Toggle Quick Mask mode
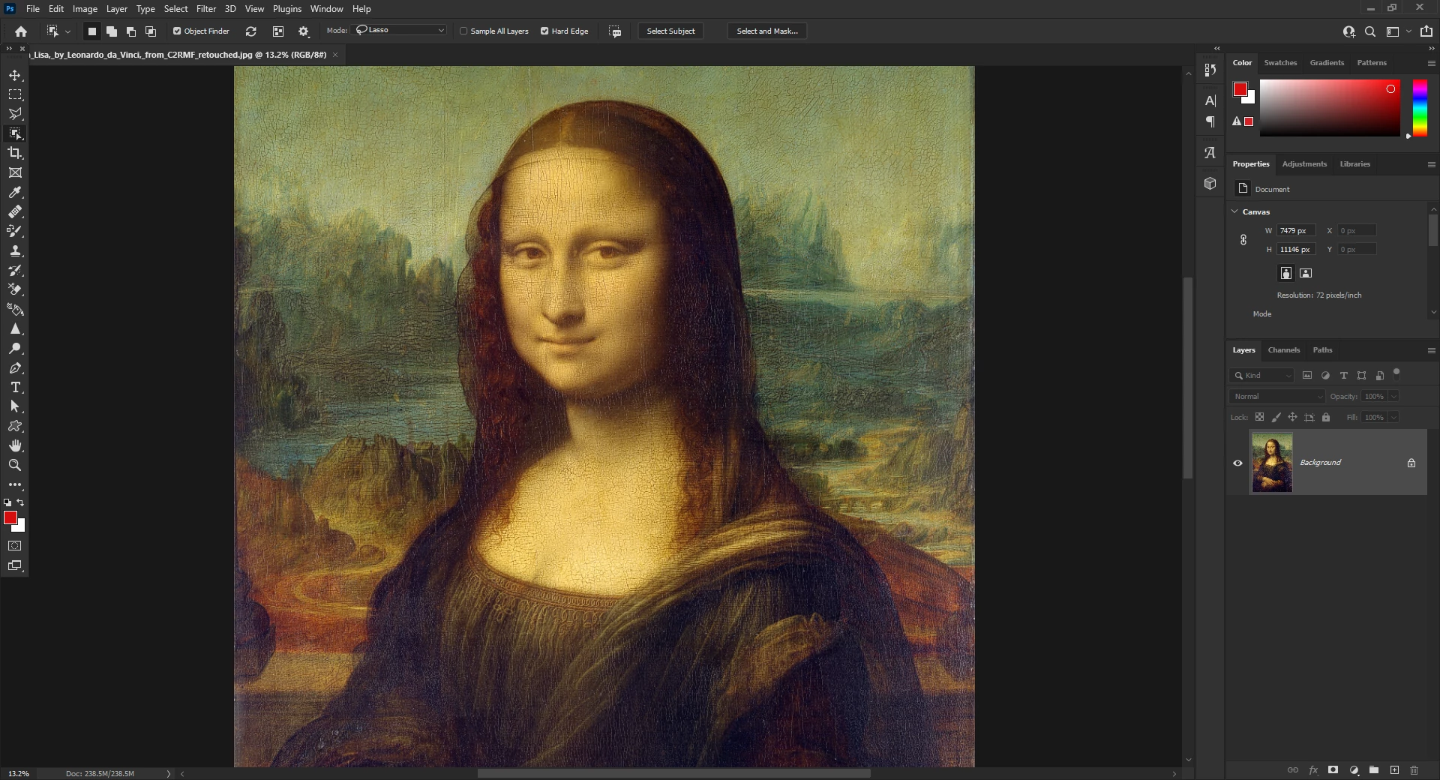This screenshot has height=780, width=1440. [15, 546]
